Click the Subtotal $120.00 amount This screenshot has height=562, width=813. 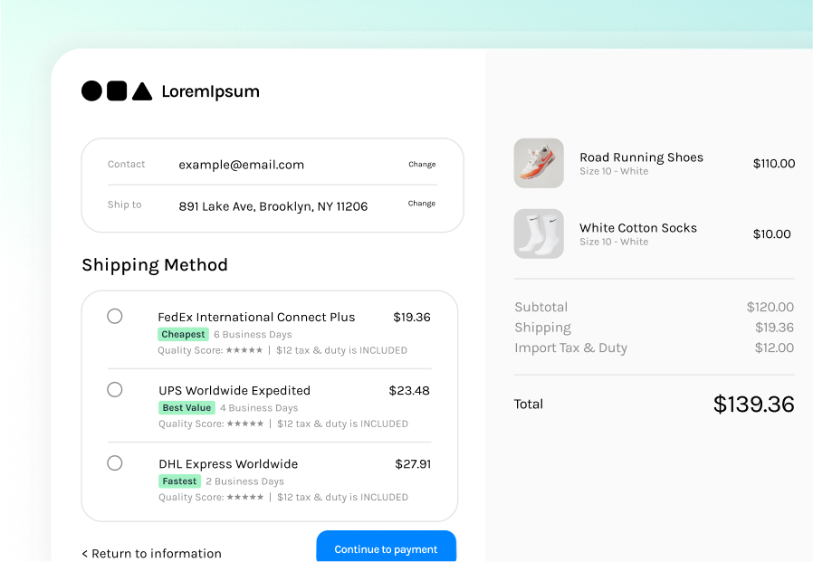pyautogui.click(x=770, y=307)
